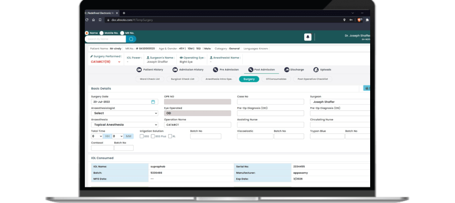Open the notifications bell
The width and height of the screenshot is (455, 203).
[x=308, y=37]
